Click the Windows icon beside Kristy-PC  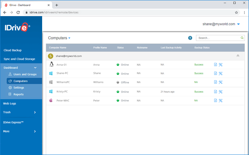point(51,91)
